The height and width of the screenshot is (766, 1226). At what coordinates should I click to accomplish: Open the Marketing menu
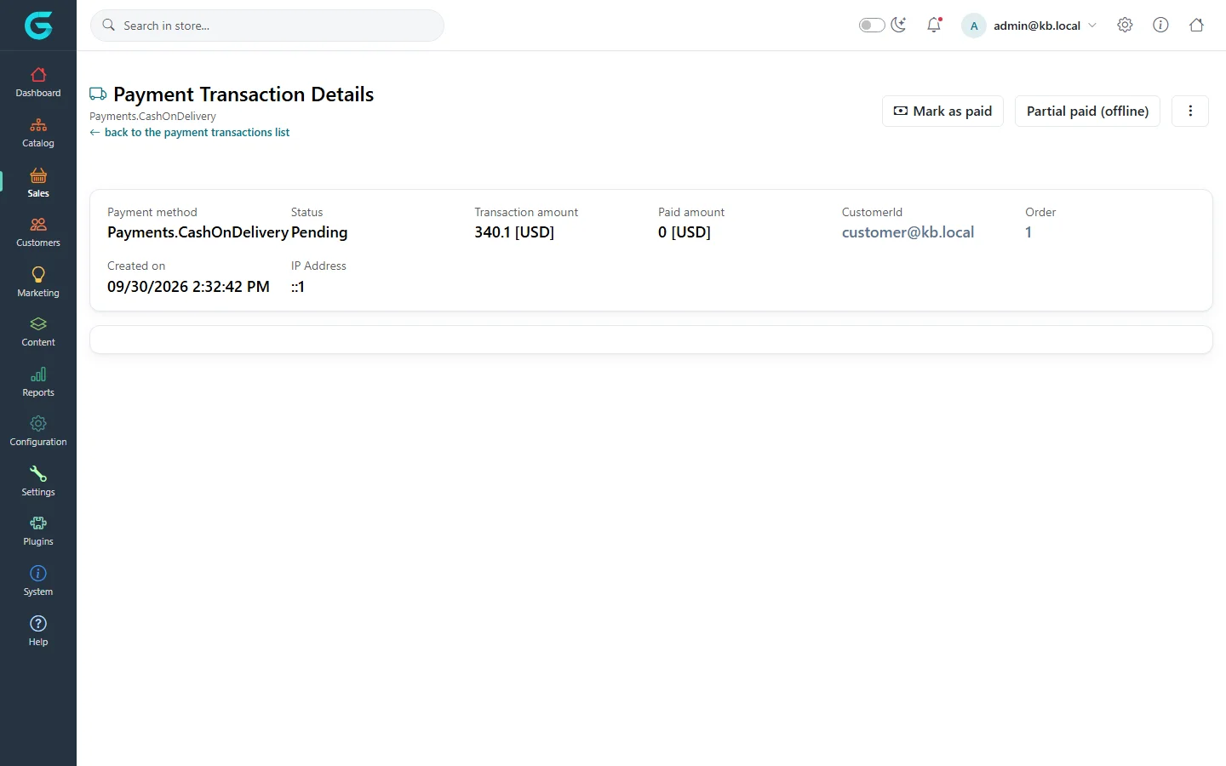[38, 283]
